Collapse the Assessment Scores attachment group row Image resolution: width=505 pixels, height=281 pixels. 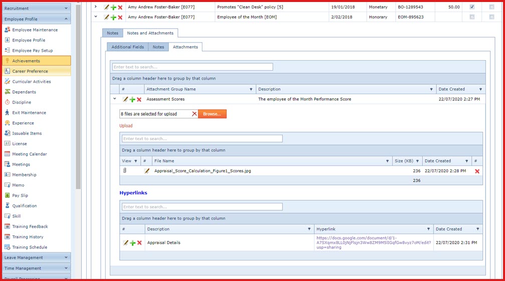pyautogui.click(x=115, y=99)
